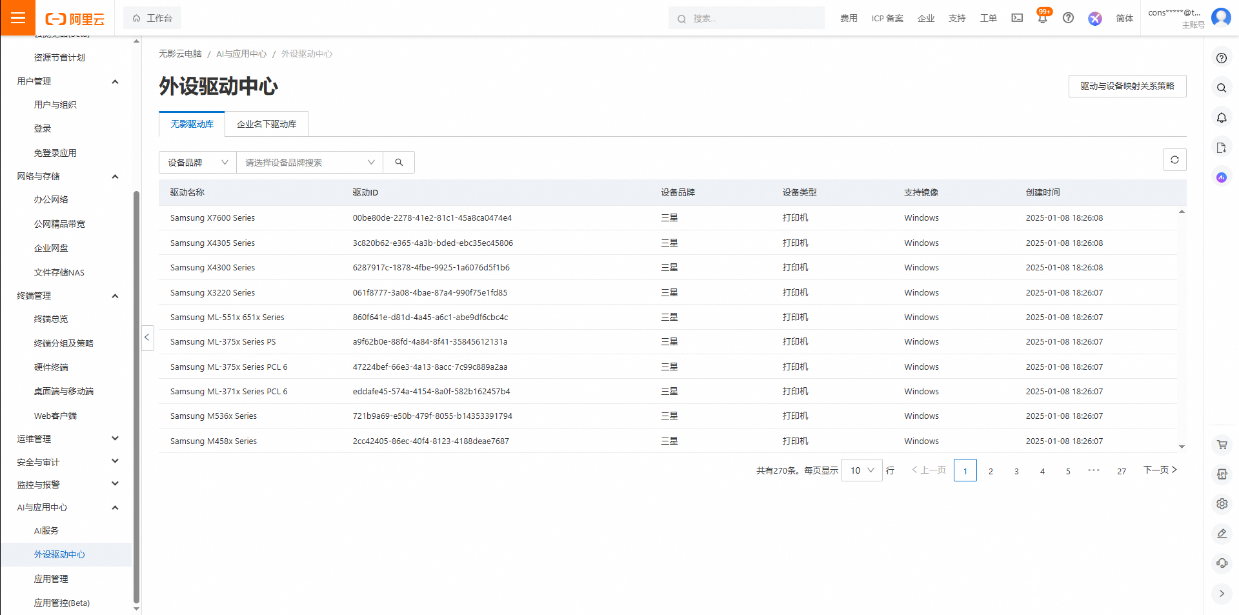Open 硬件终端 in the sidebar
Viewport: 1239px width, 615px height.
tap(51, 367)
